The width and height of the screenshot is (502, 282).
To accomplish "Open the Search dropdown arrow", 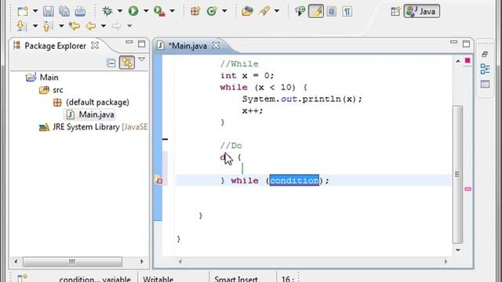I will click(277, 11).
